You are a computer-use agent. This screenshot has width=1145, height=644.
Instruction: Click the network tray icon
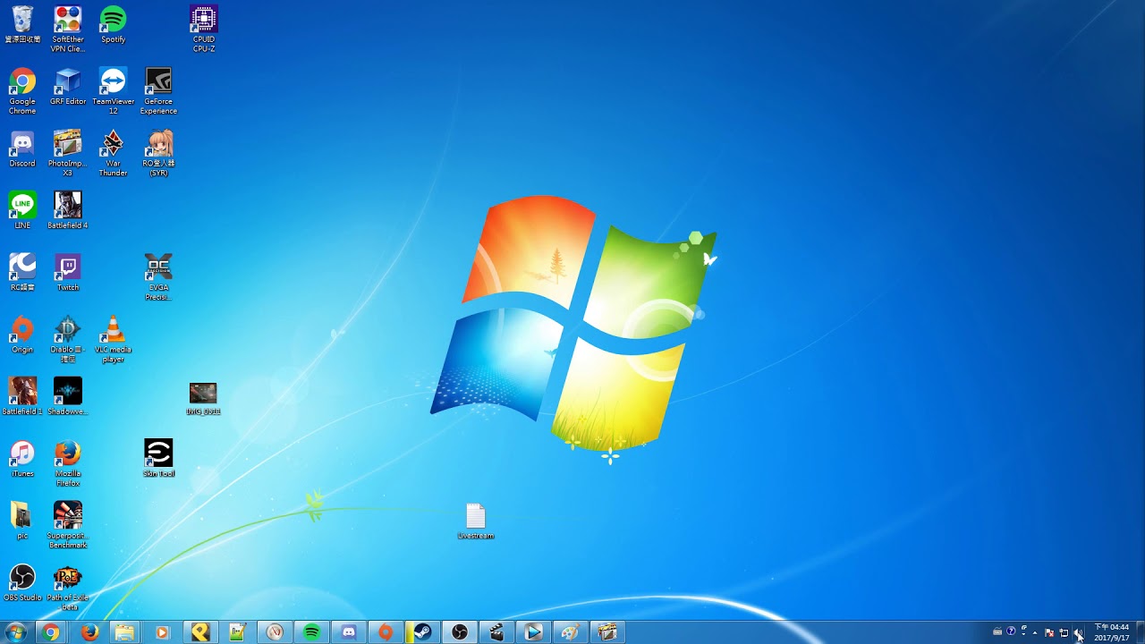1064,632
